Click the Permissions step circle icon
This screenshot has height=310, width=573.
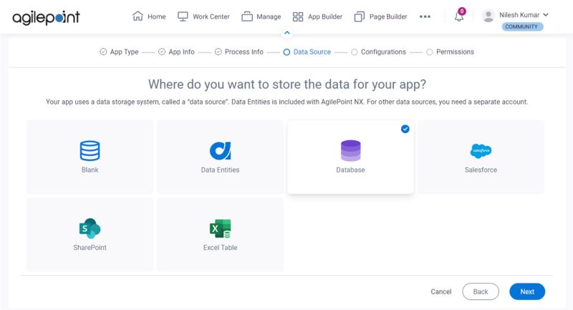click(429, 52)
